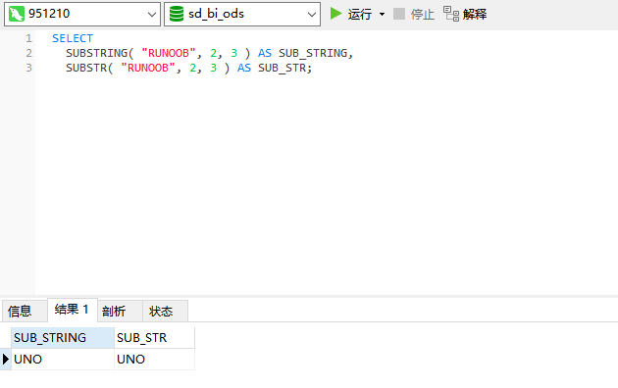
Task: Open the Run options dropdown arrow
Action: pyautogui.click(x=382, y=14)
